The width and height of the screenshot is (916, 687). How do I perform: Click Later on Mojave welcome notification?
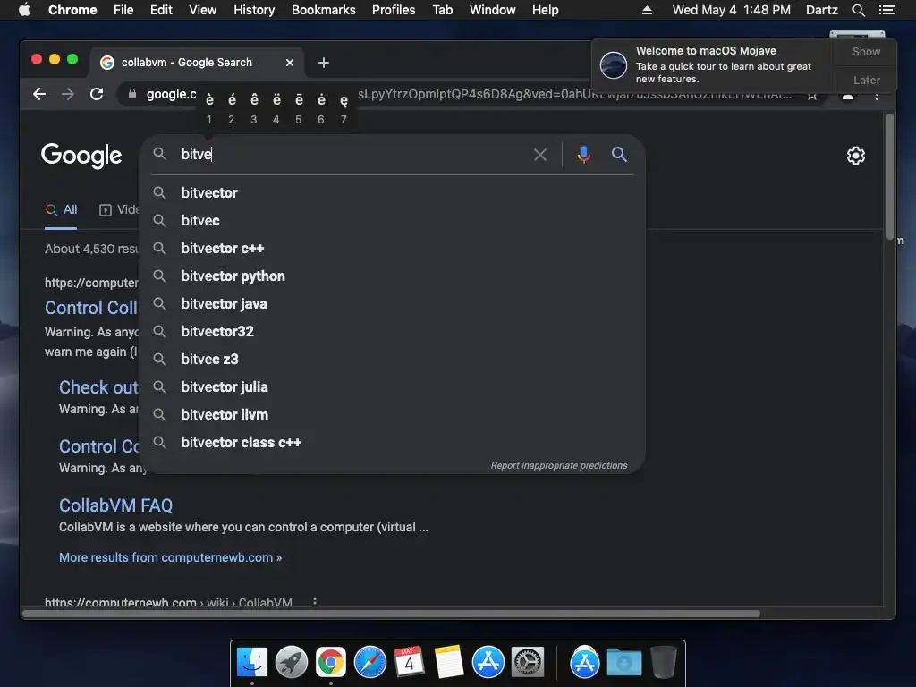(x=866, y=80)
